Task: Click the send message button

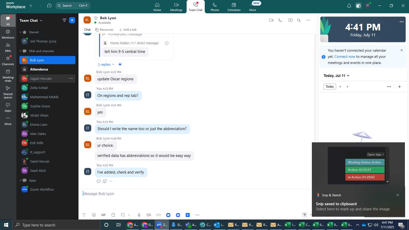Action: pos(304,215)
